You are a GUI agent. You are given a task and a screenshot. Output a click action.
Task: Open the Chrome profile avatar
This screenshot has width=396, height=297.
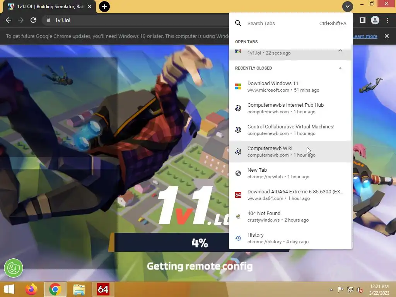point(375,20)
